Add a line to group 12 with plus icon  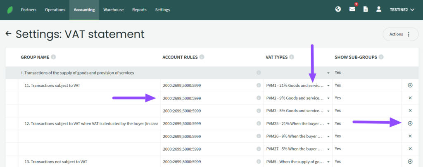pyautogui.click(x=410, y=123)
